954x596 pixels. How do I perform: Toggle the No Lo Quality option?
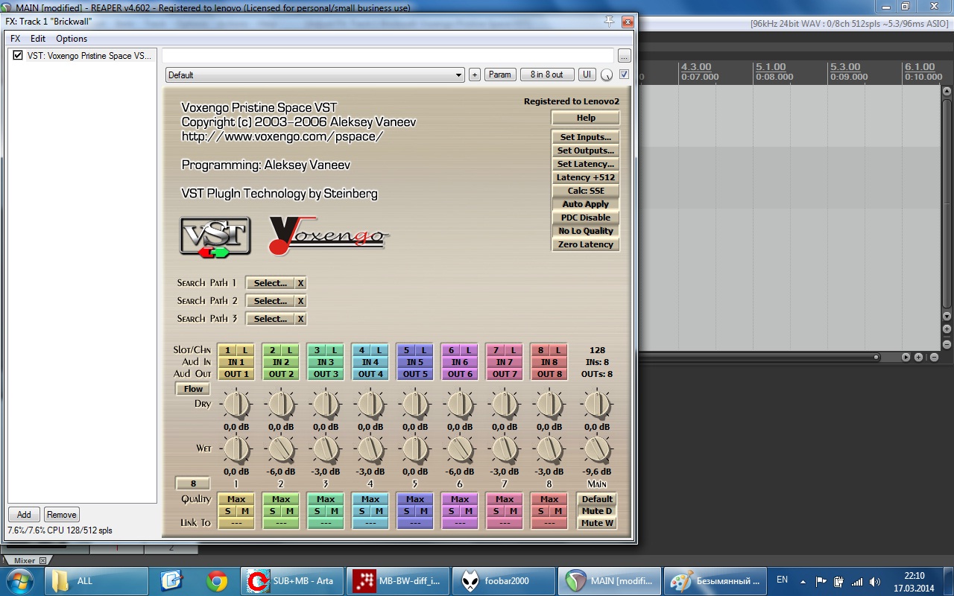point(586,231)
